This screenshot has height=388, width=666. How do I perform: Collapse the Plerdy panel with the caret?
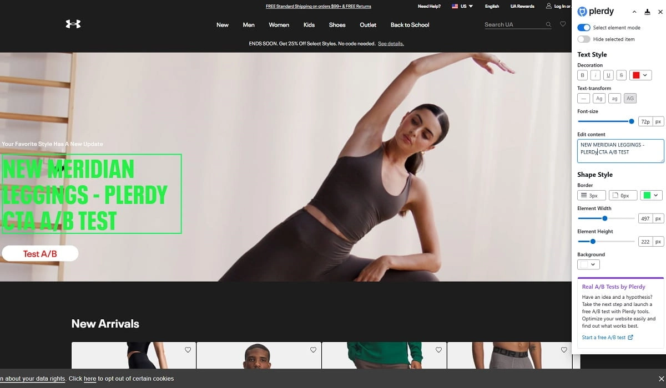[x=634, y=12]
